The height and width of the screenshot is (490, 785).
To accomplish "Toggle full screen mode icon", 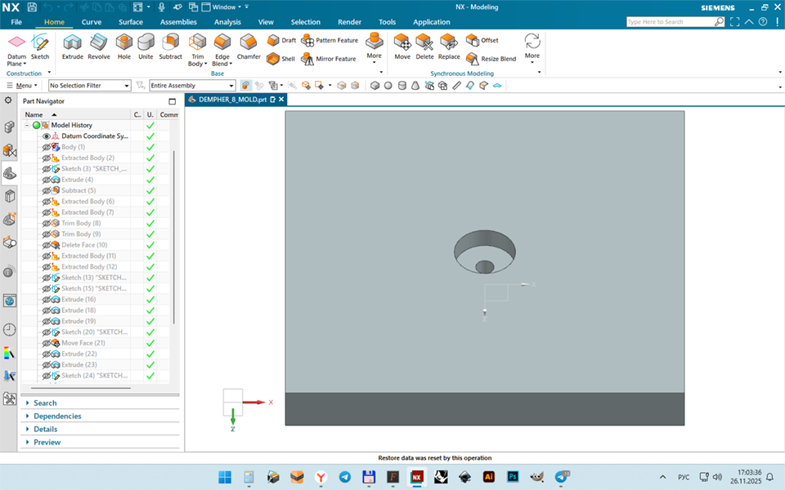I will (x=734, y=22).
